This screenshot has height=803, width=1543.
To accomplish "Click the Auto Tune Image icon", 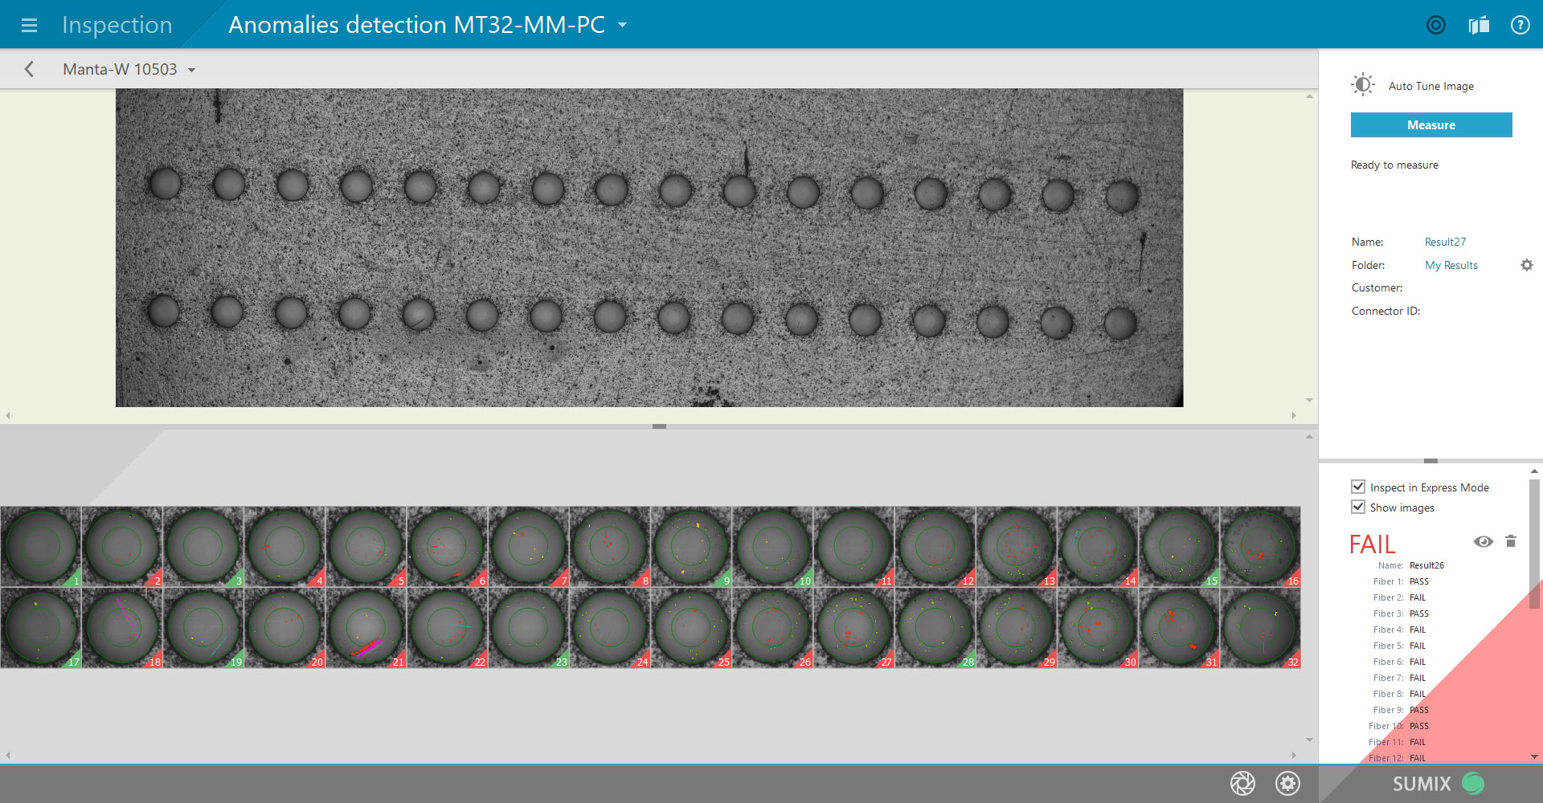I will tap(1363, 85).
